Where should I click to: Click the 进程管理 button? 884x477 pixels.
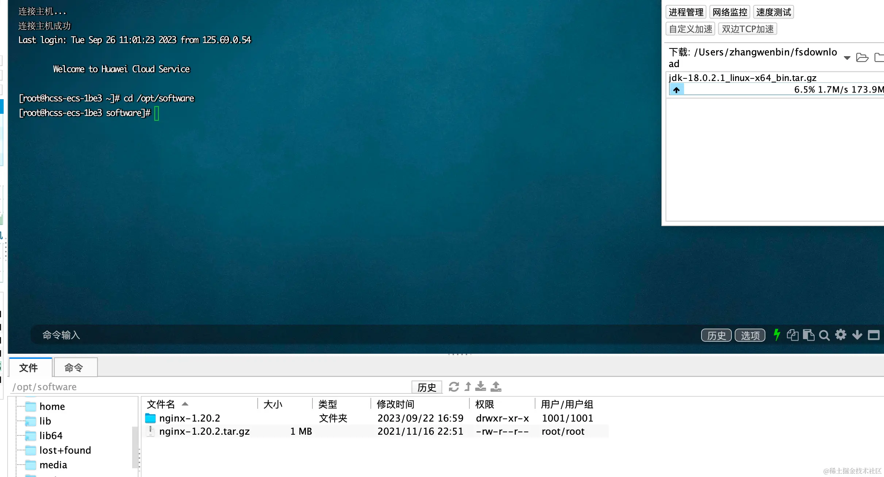coord(686,12)
